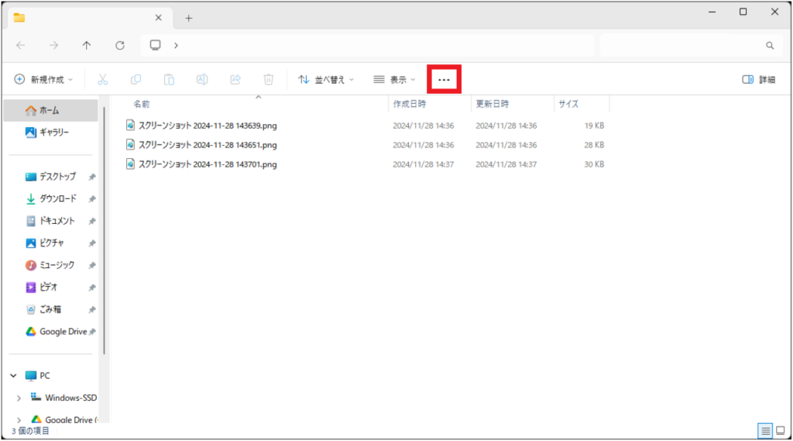This screenshot has width=793, height=441.
Task: Select ダウンロード in the sidebar
Action: point(57,198)
